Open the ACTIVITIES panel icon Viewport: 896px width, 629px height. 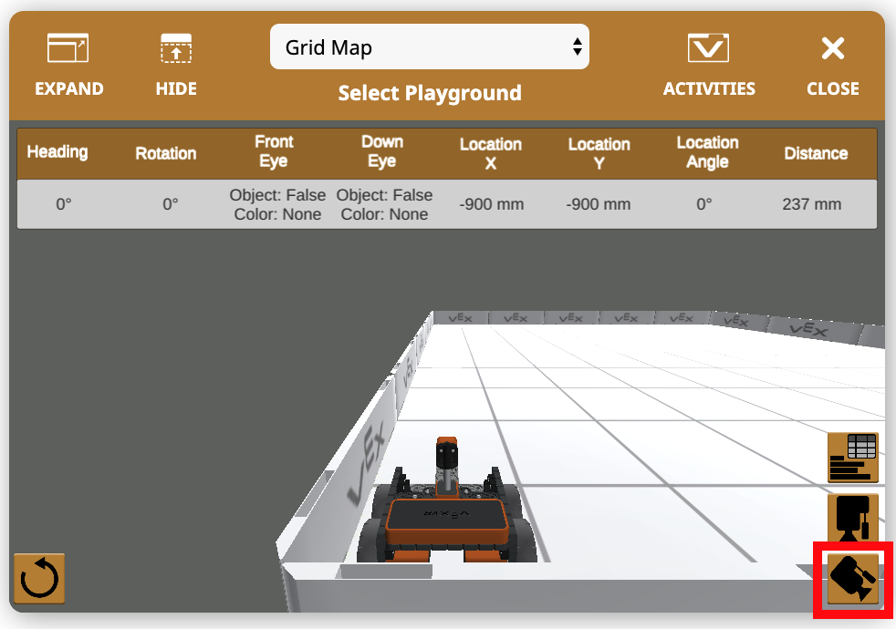coord(709,47)
